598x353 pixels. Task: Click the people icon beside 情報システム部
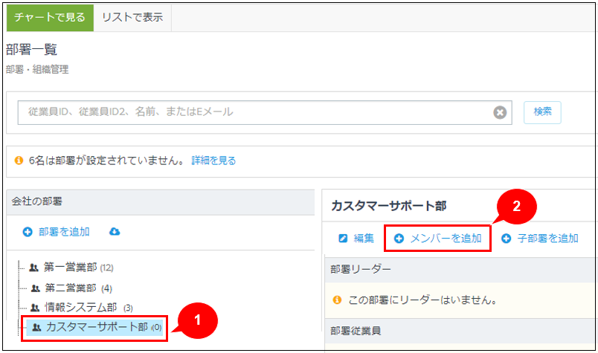(33, 308)
